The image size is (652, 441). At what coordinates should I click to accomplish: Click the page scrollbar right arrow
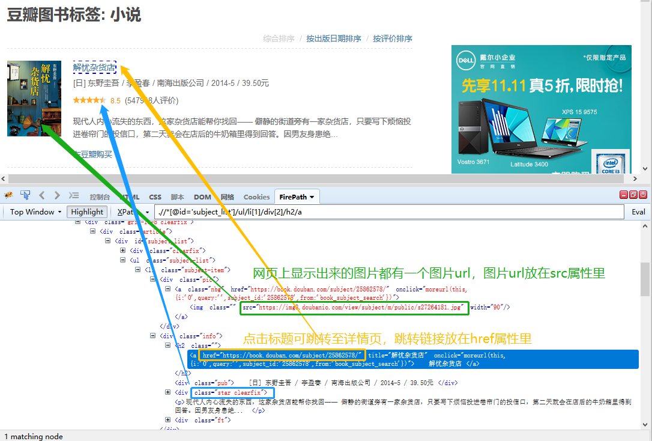635,178
